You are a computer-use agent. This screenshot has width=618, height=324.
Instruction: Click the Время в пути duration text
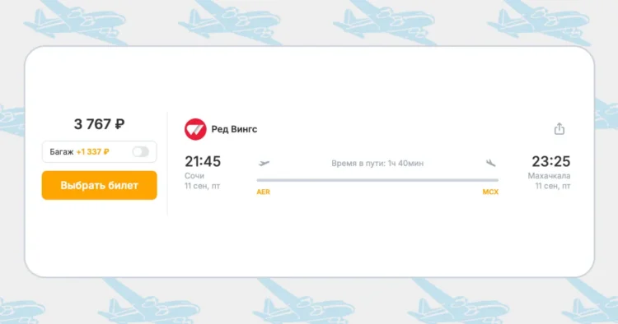377,163
